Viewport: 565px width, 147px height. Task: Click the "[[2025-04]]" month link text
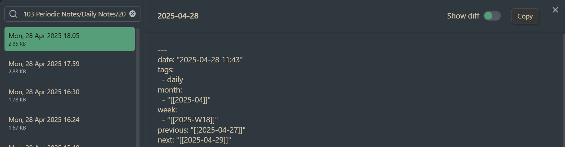[189, 100]
